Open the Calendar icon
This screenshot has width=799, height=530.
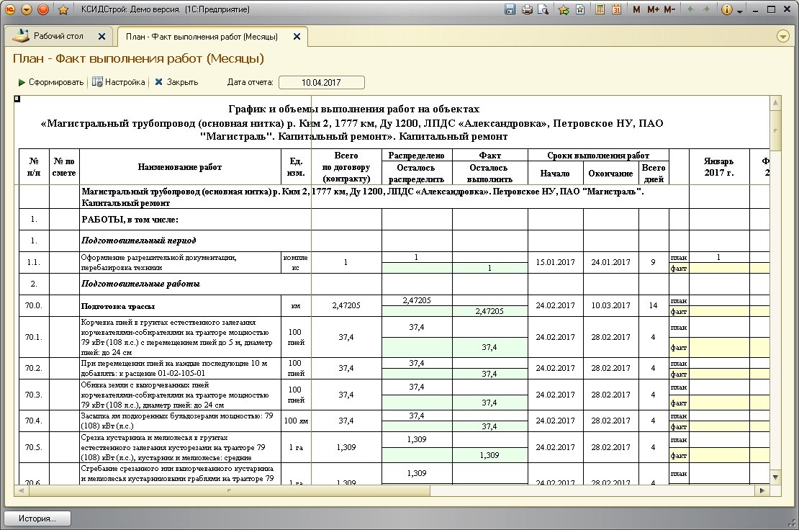click(617, 9)
